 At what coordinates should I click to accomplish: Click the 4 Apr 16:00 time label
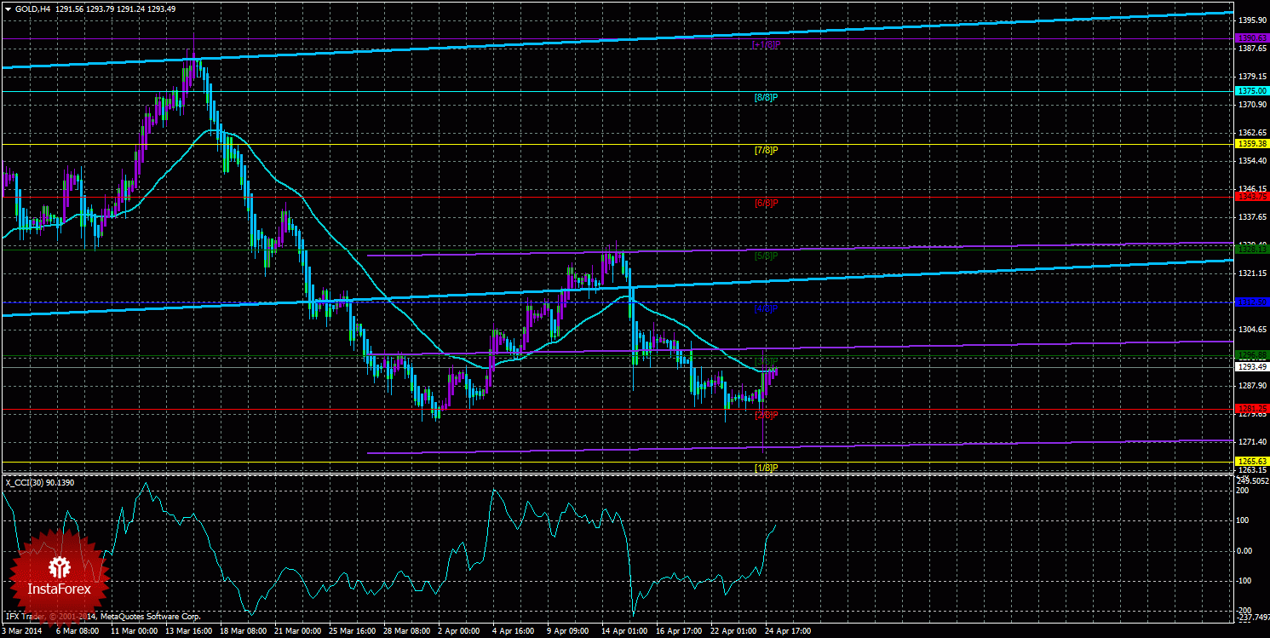(x=514, y=631)
